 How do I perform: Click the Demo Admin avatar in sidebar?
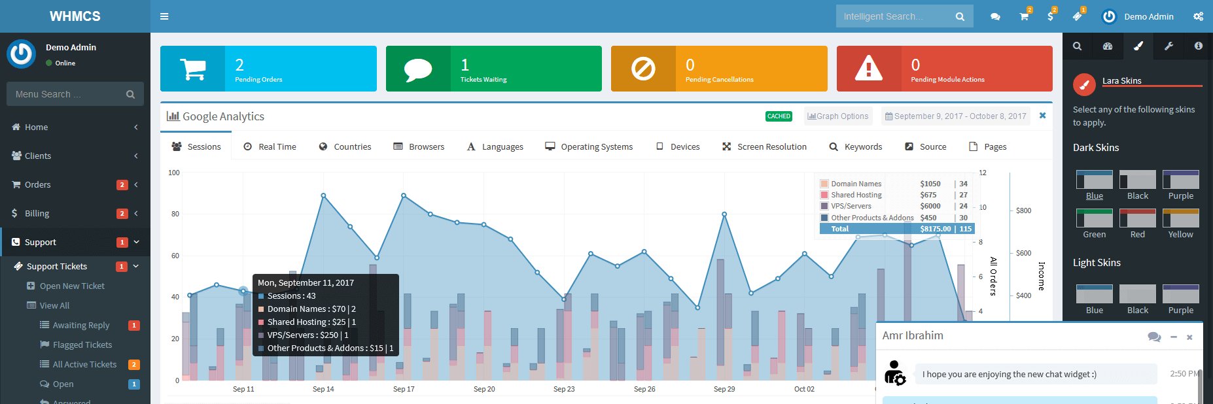click(21, 54)
